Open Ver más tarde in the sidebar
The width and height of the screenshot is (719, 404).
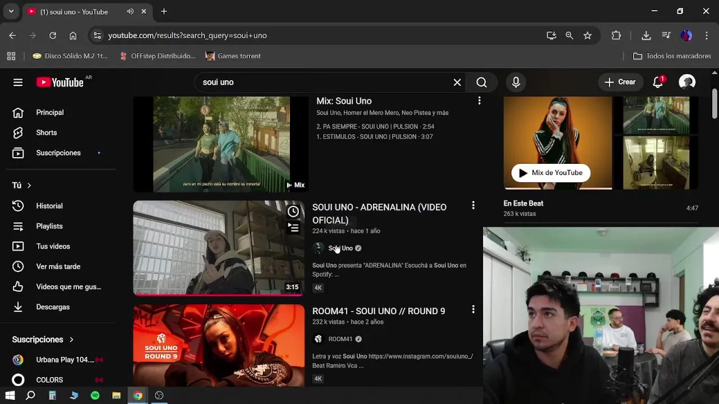click(59, 267)
